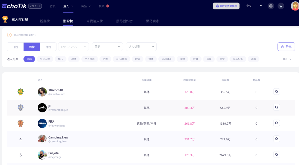Open the crown membership icon
This screenshot has width=299, height=165.
pyautogui.click(x=281, y=6)
